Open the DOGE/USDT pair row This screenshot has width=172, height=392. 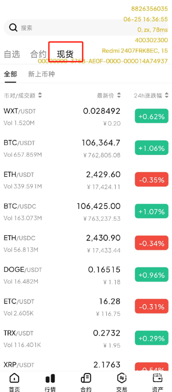pos(86,275)
